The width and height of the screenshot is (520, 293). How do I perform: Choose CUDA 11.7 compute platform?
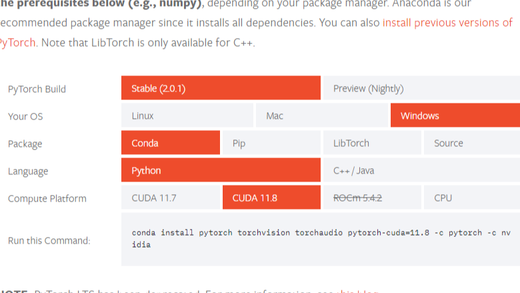coord(170,198)
